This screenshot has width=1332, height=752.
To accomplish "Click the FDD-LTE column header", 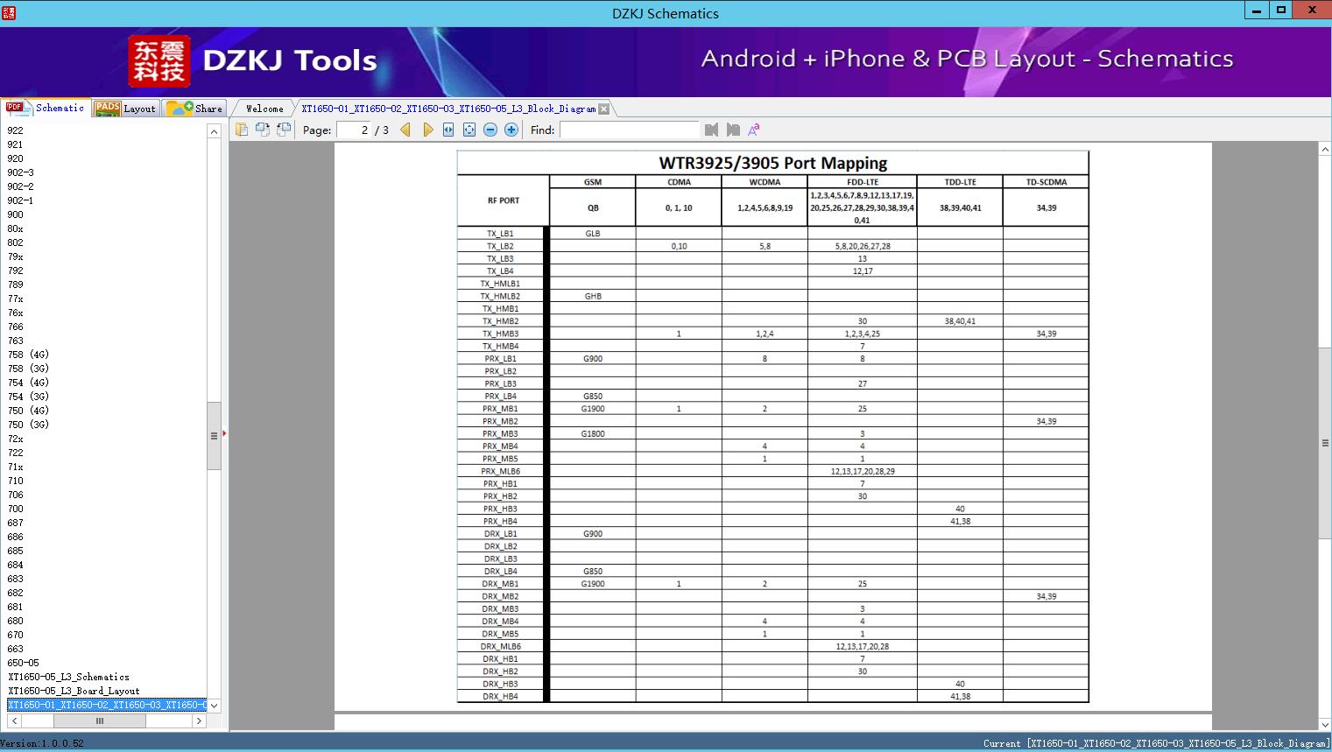I will (863, 182).
